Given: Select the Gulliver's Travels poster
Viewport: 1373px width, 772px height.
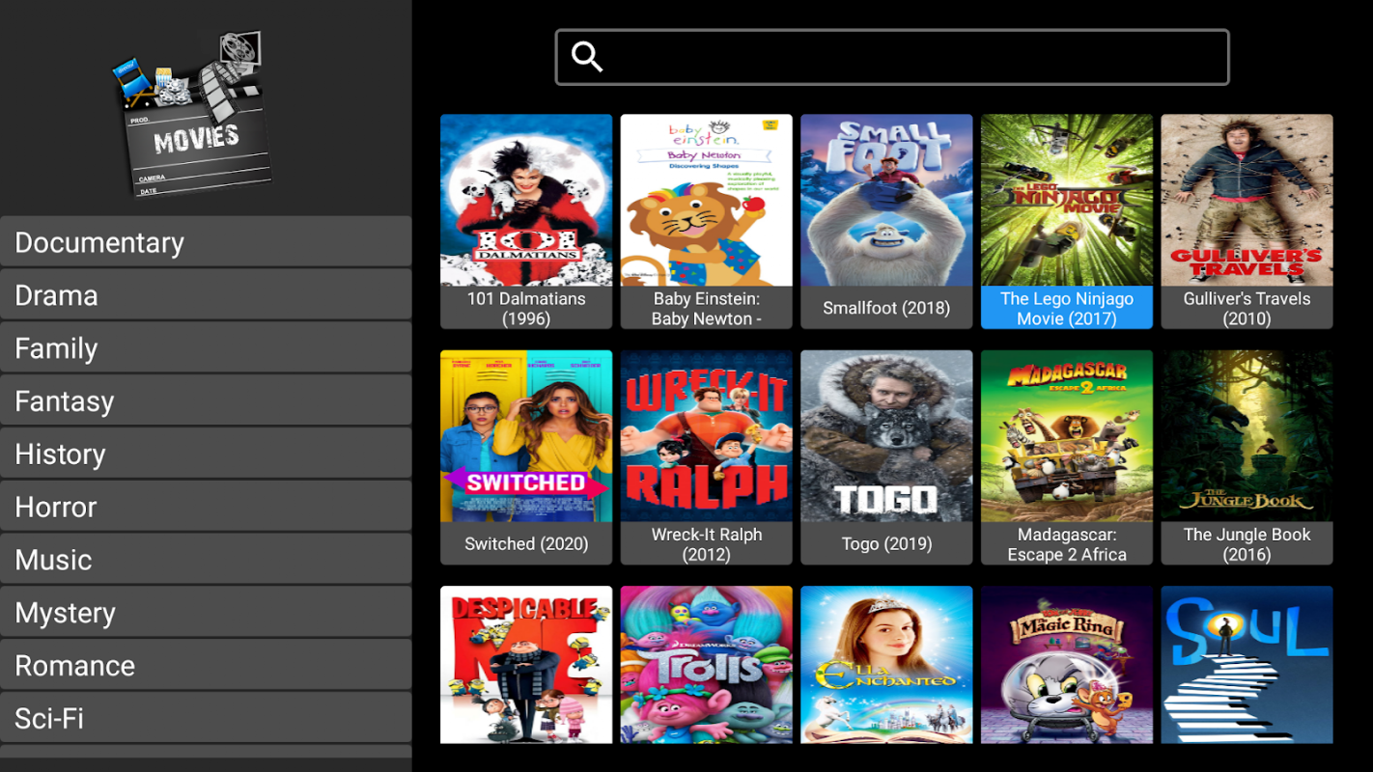Looking at the screenshot, I should click(1247, 200).
